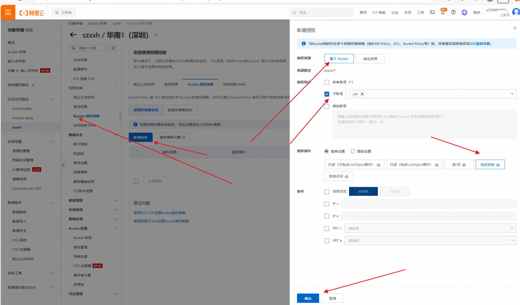Click the back arrow beside szxxh

click(73, 35)
